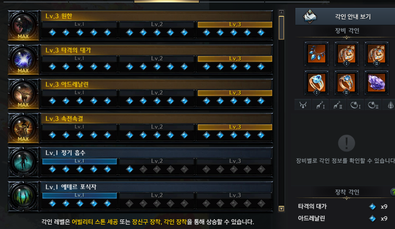The height and width of the screenshot is (229, 395).
Task: Click the 속전속결 engraving icon
Action: click(23, 128)
